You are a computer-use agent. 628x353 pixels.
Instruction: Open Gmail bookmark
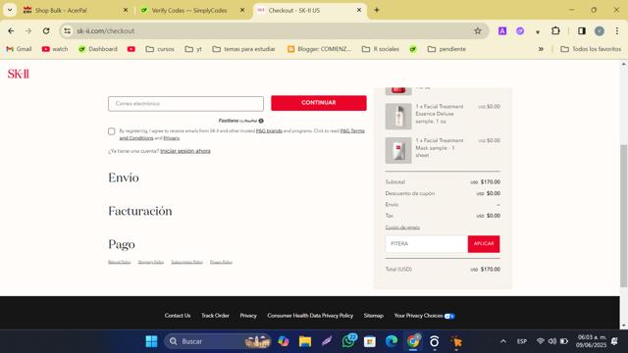(19, 49)
